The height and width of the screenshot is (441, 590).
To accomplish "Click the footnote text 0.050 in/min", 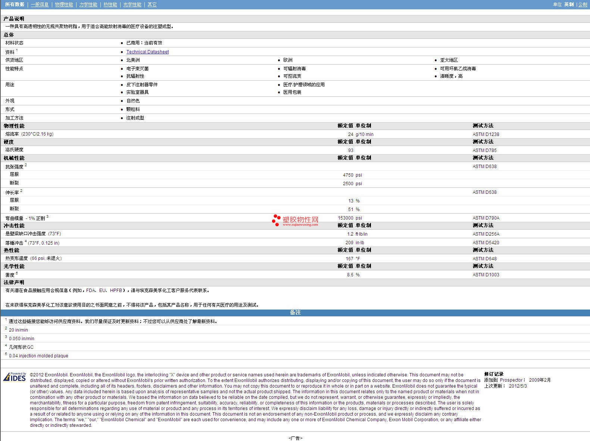I will coord(22,339).
